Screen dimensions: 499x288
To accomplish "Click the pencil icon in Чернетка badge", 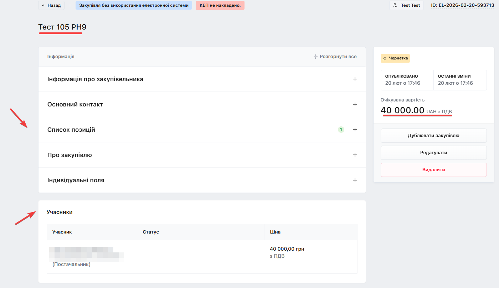I will [384, 58].
